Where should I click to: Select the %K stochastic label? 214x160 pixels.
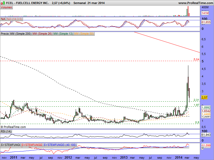[x=3, y=19]
